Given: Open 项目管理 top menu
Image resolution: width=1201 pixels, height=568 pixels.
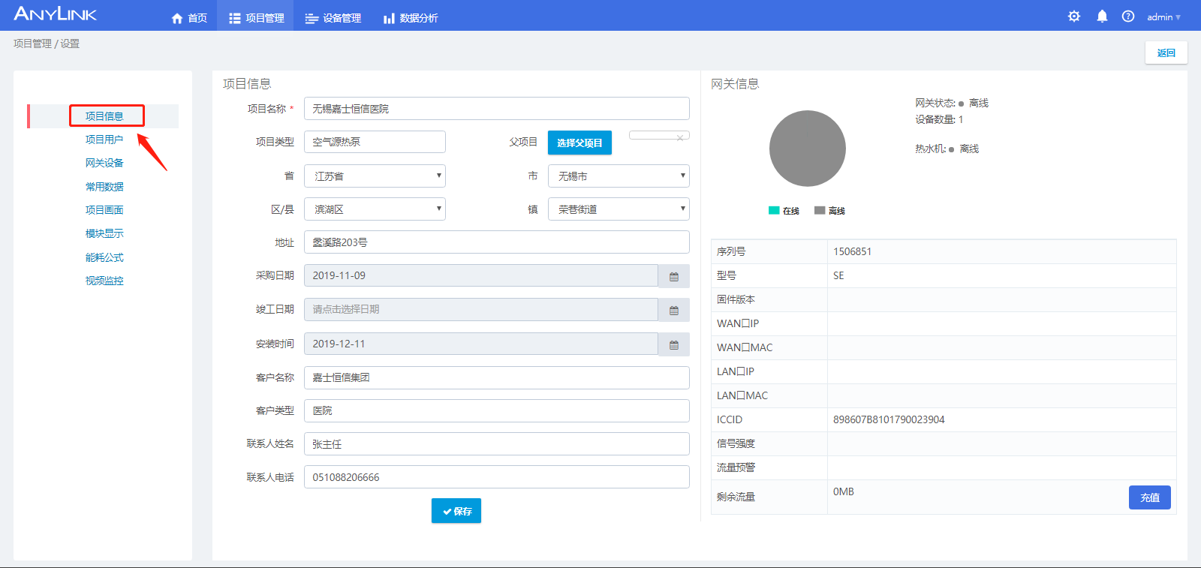Looking at the screenshot, I should (257, 17).
